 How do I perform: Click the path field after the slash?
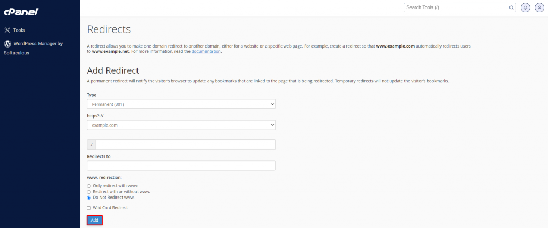click(185, 145)
